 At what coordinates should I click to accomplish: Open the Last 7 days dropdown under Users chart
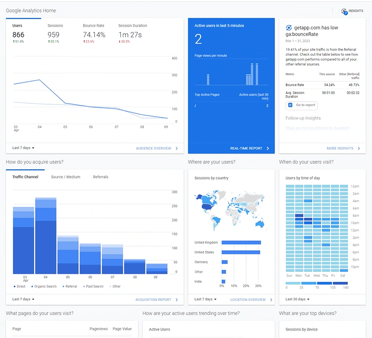tap(23, 148)
